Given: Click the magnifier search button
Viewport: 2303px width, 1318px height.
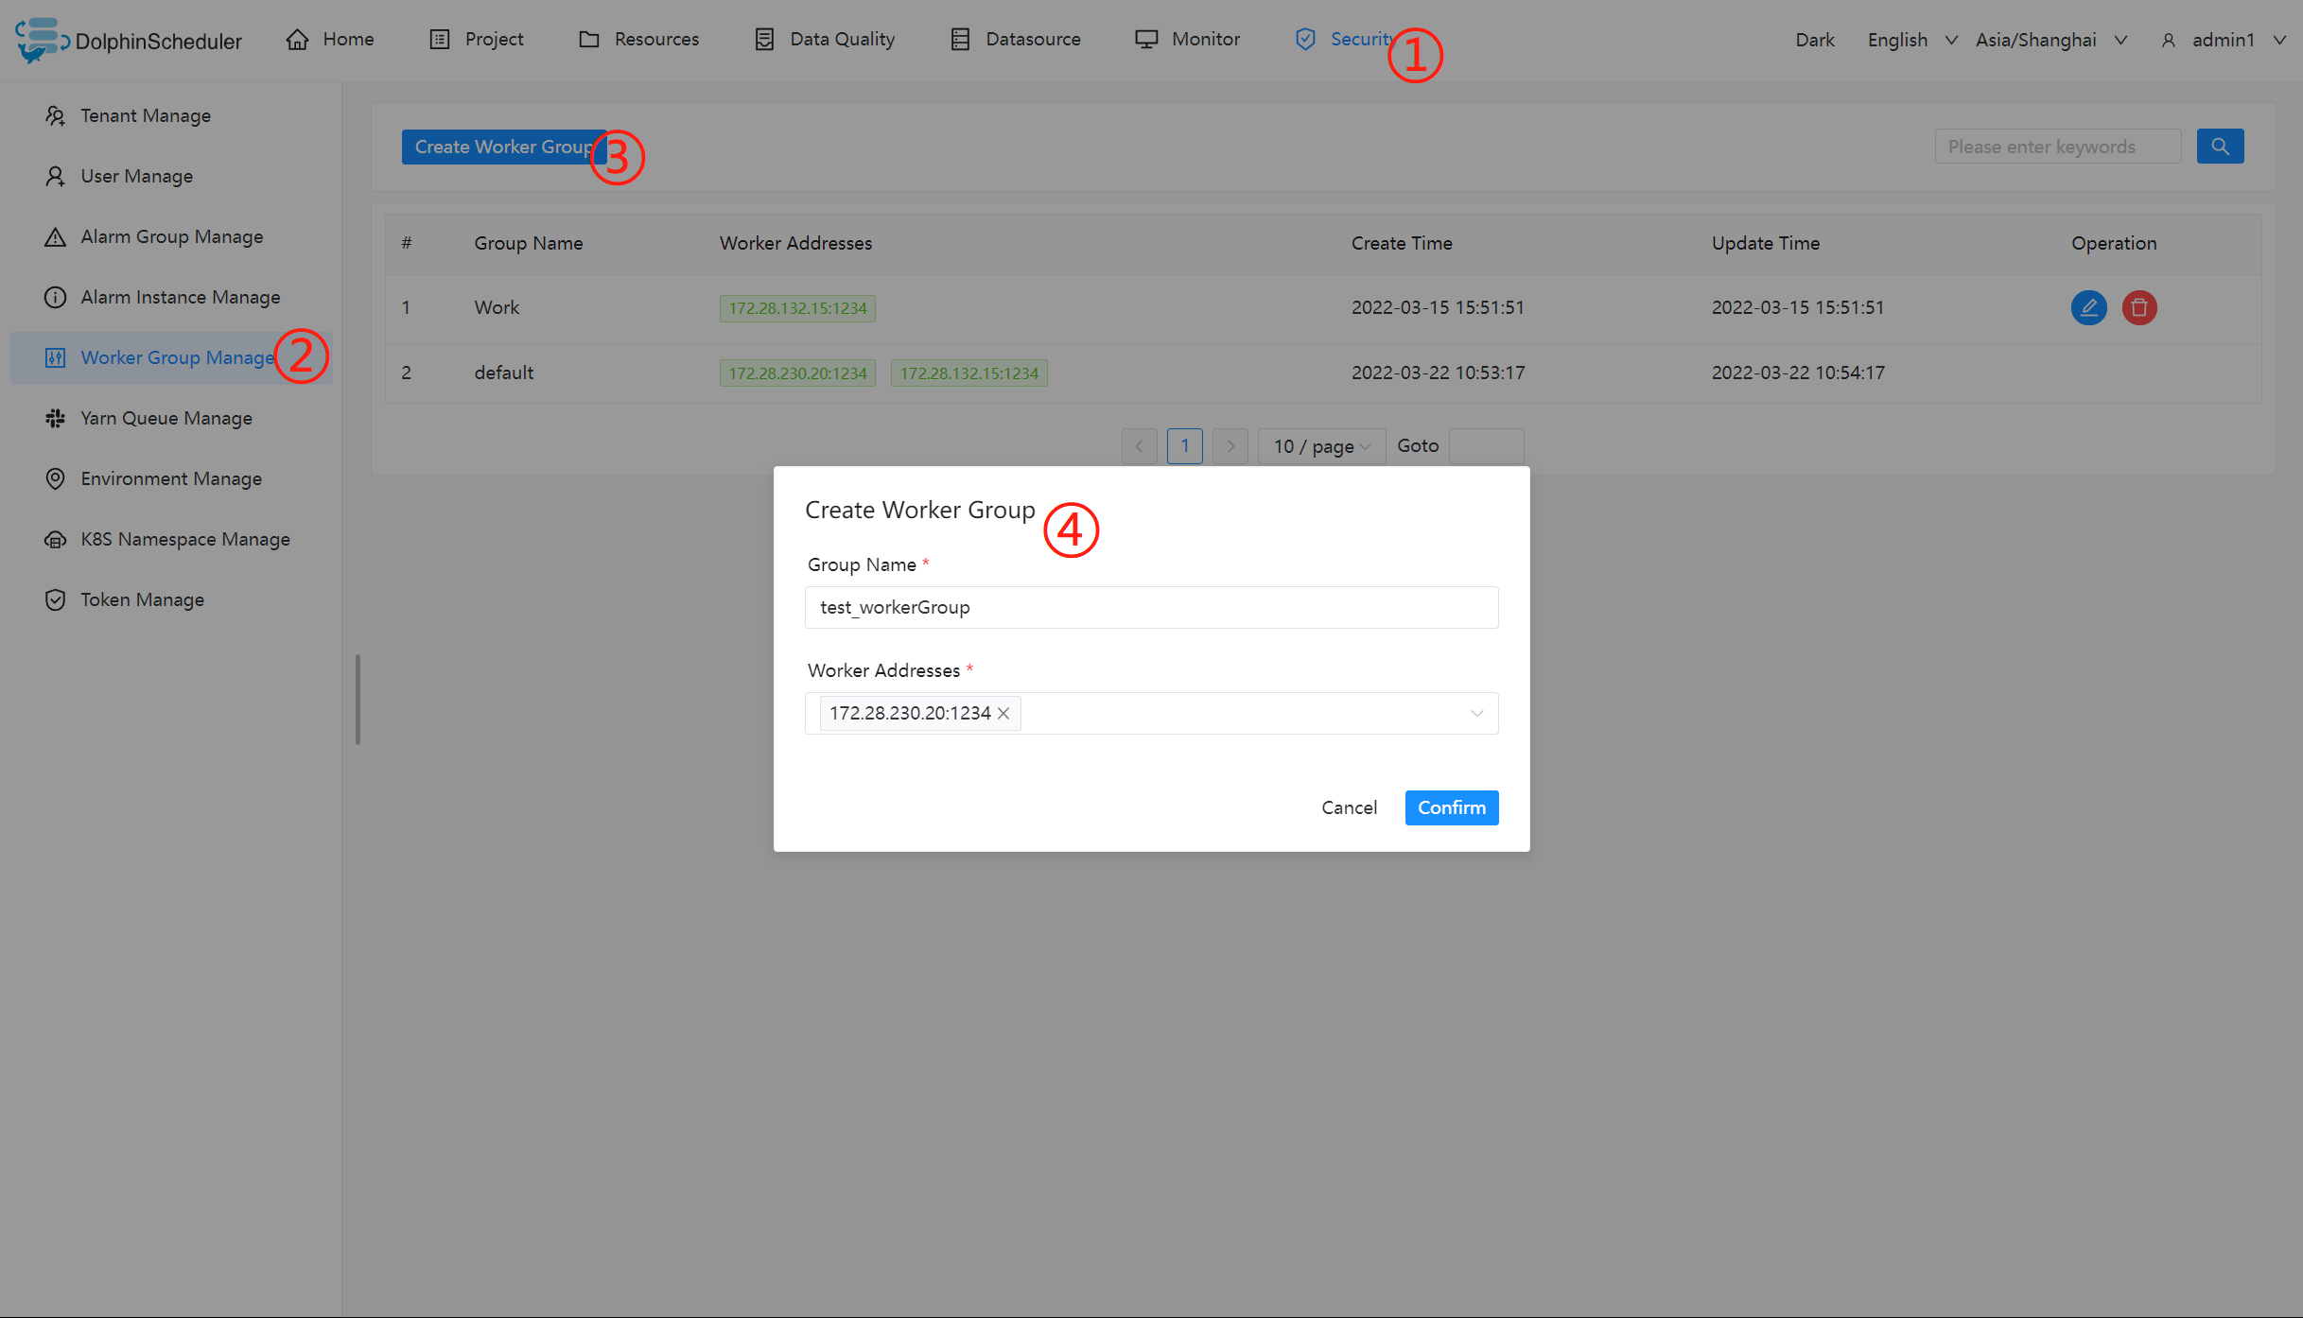Looking at the screenshot, I should pos(2220,147).
